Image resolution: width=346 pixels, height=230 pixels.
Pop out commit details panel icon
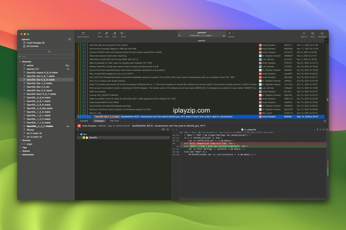pos(325,121)
